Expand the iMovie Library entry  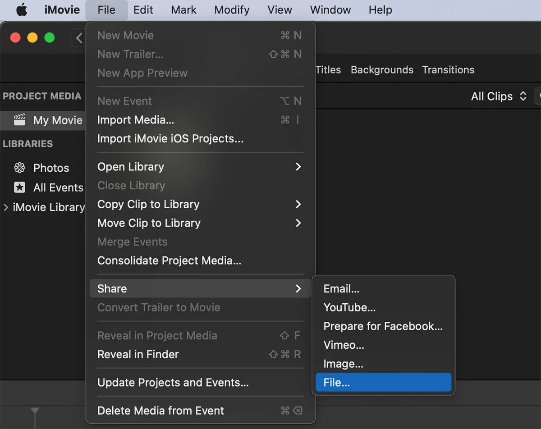6,207
